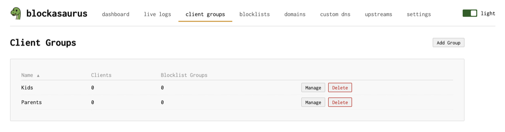Switch to the live logs tab
Screen dimensions: 505x132
click(x=157, y=14)
